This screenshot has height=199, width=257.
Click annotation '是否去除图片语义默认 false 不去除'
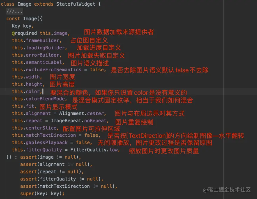point(159,70)
